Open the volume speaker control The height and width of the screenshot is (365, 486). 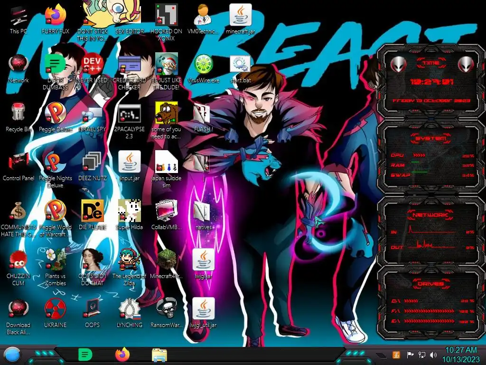[433, 355]
